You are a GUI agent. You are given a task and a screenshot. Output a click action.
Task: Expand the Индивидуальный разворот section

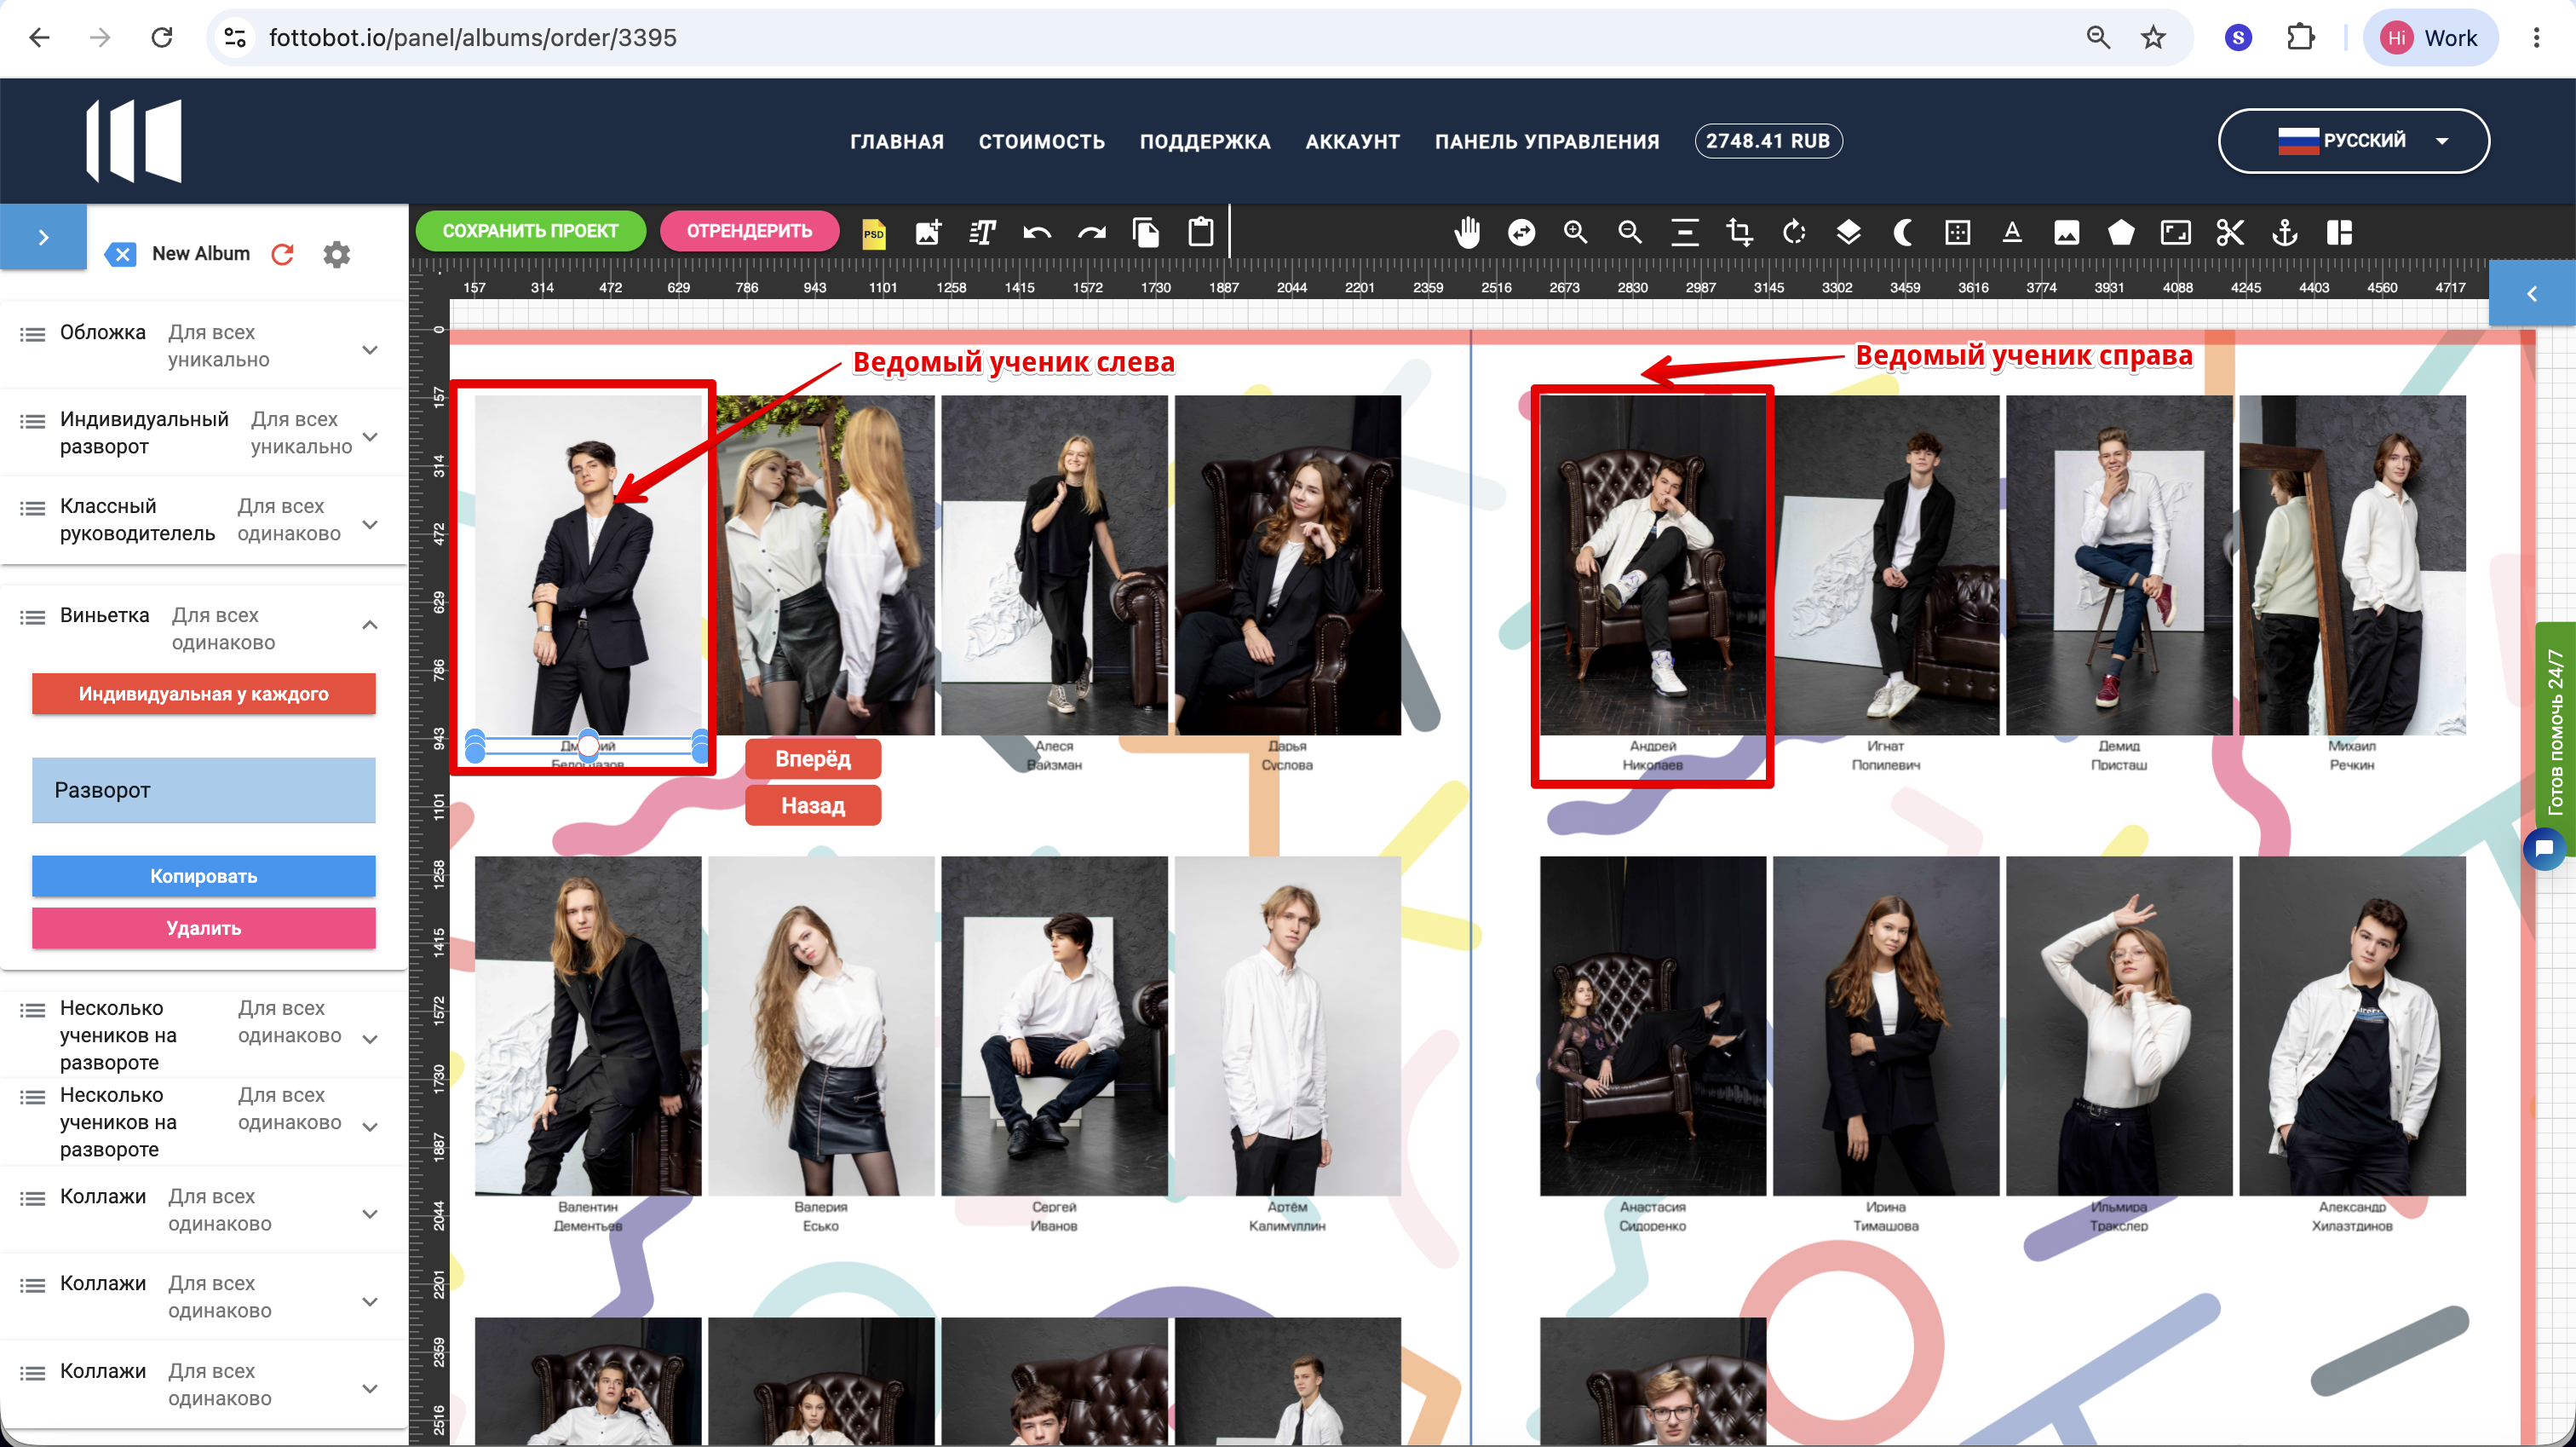(370, 436)
